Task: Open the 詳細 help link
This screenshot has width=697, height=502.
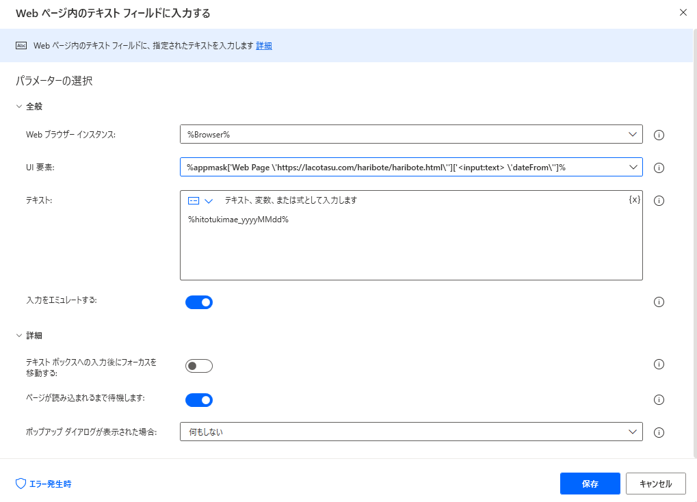Action: 264,46
